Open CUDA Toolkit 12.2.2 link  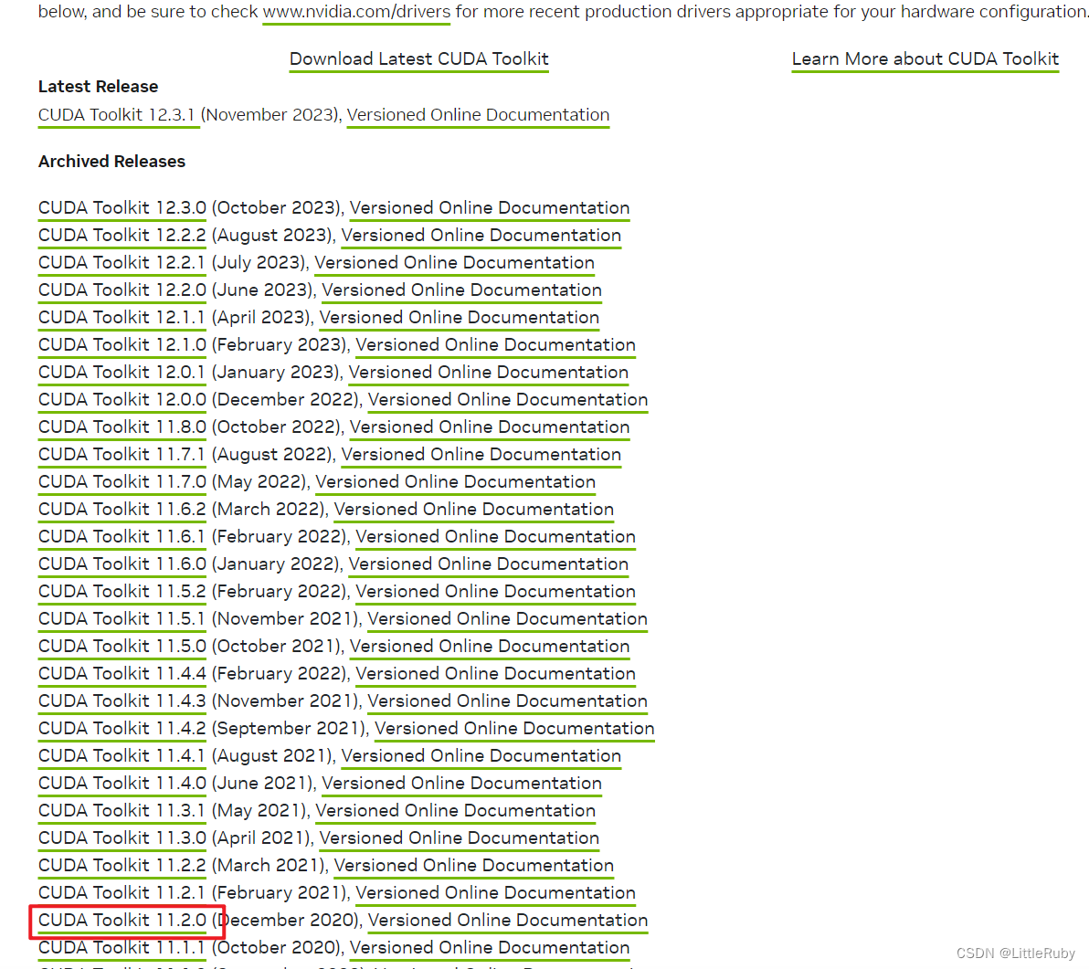122,236
